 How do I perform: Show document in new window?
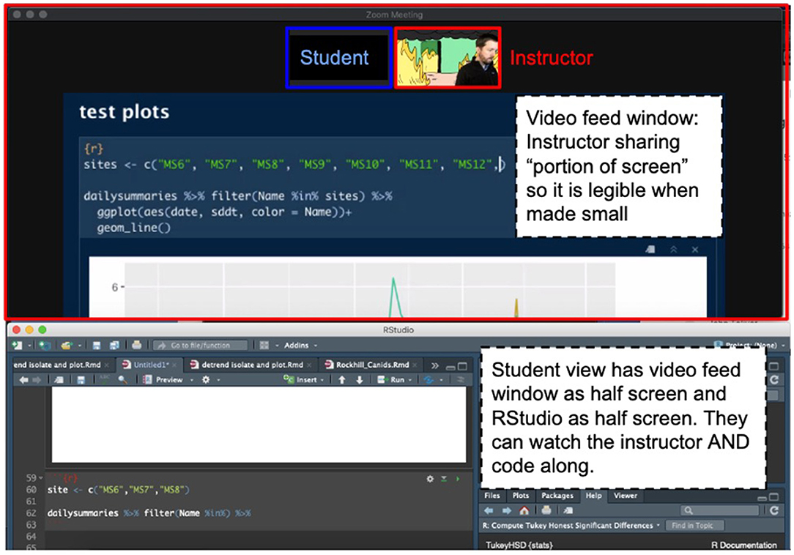(x=59, y=380)
